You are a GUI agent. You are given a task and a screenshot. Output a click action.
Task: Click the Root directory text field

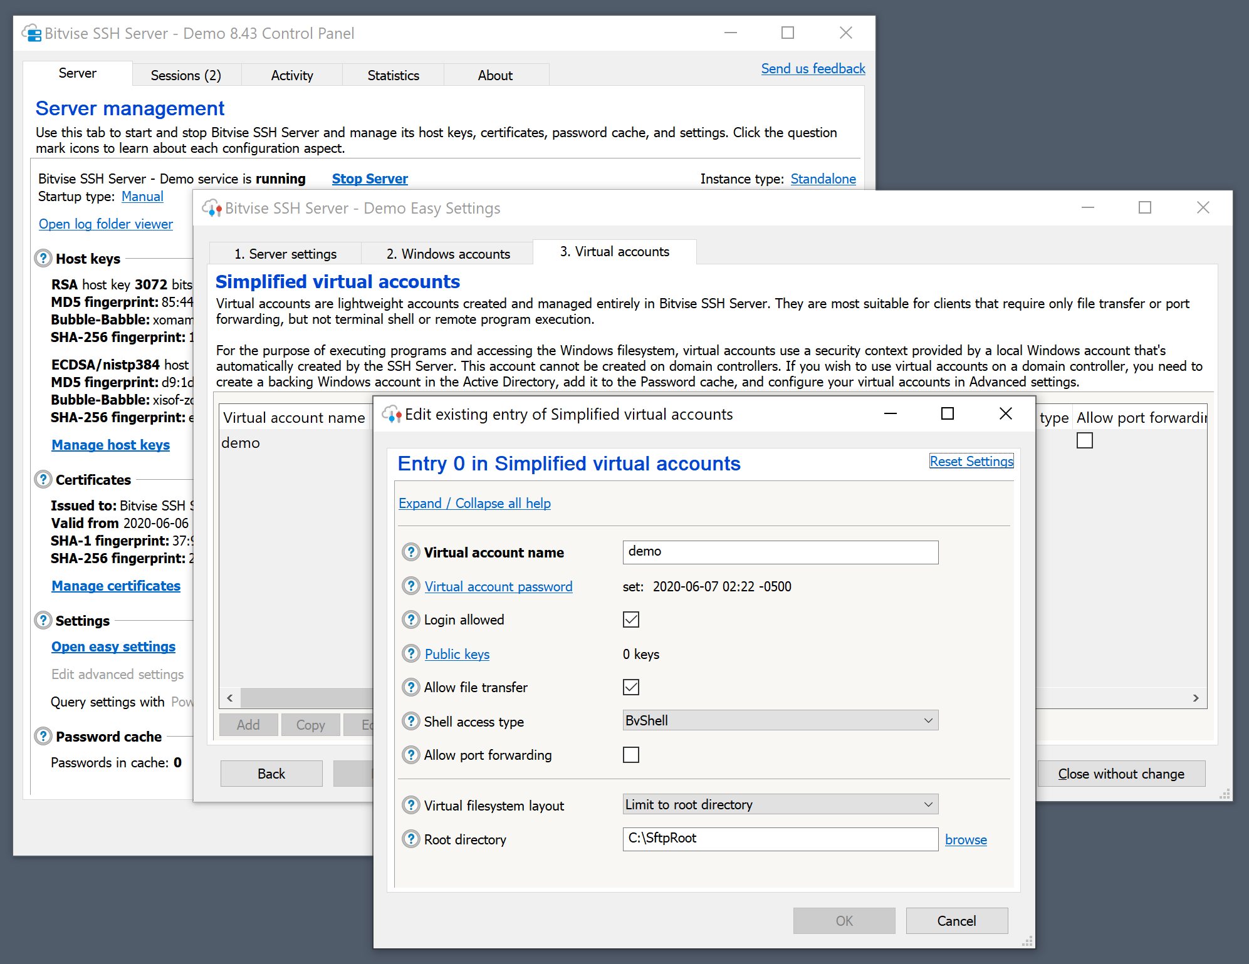780,839
